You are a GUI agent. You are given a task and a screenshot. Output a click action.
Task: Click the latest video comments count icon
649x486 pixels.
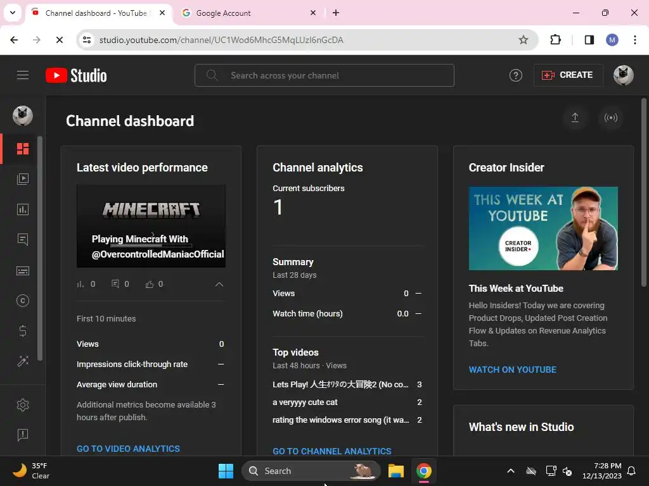[x=115, y=284]
